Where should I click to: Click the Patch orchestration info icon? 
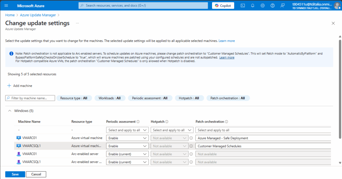[x=226, y=122]
